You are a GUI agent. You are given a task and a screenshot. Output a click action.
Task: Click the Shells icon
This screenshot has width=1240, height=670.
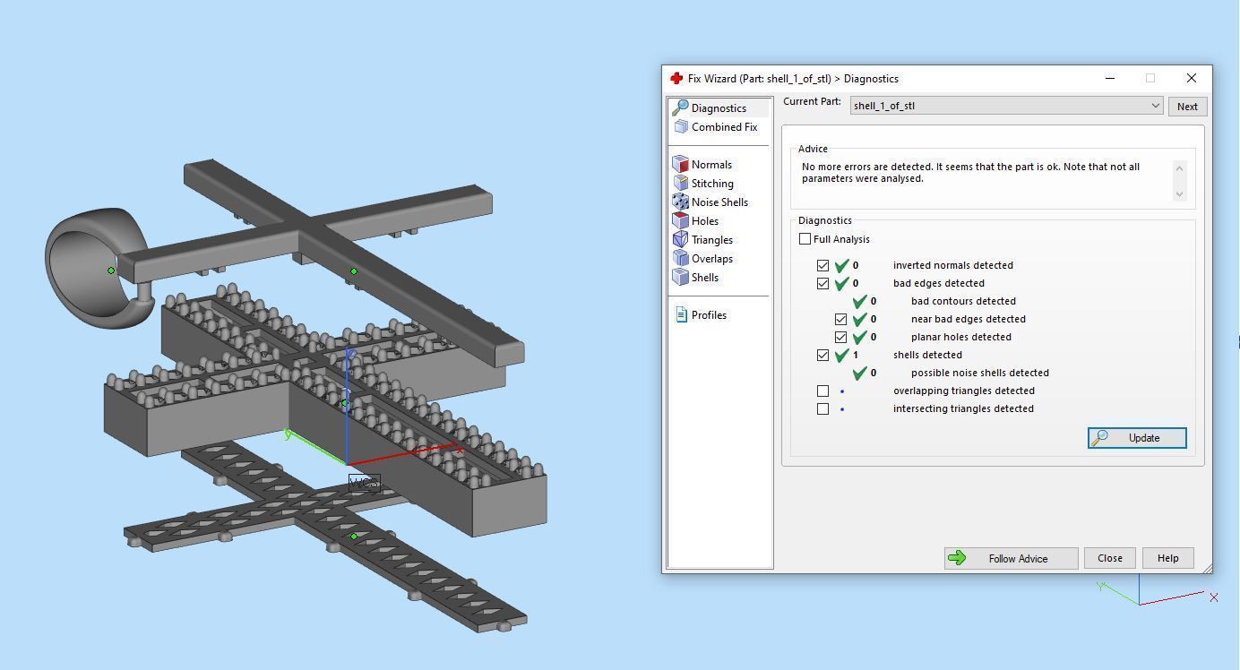[x=680, y=277]
